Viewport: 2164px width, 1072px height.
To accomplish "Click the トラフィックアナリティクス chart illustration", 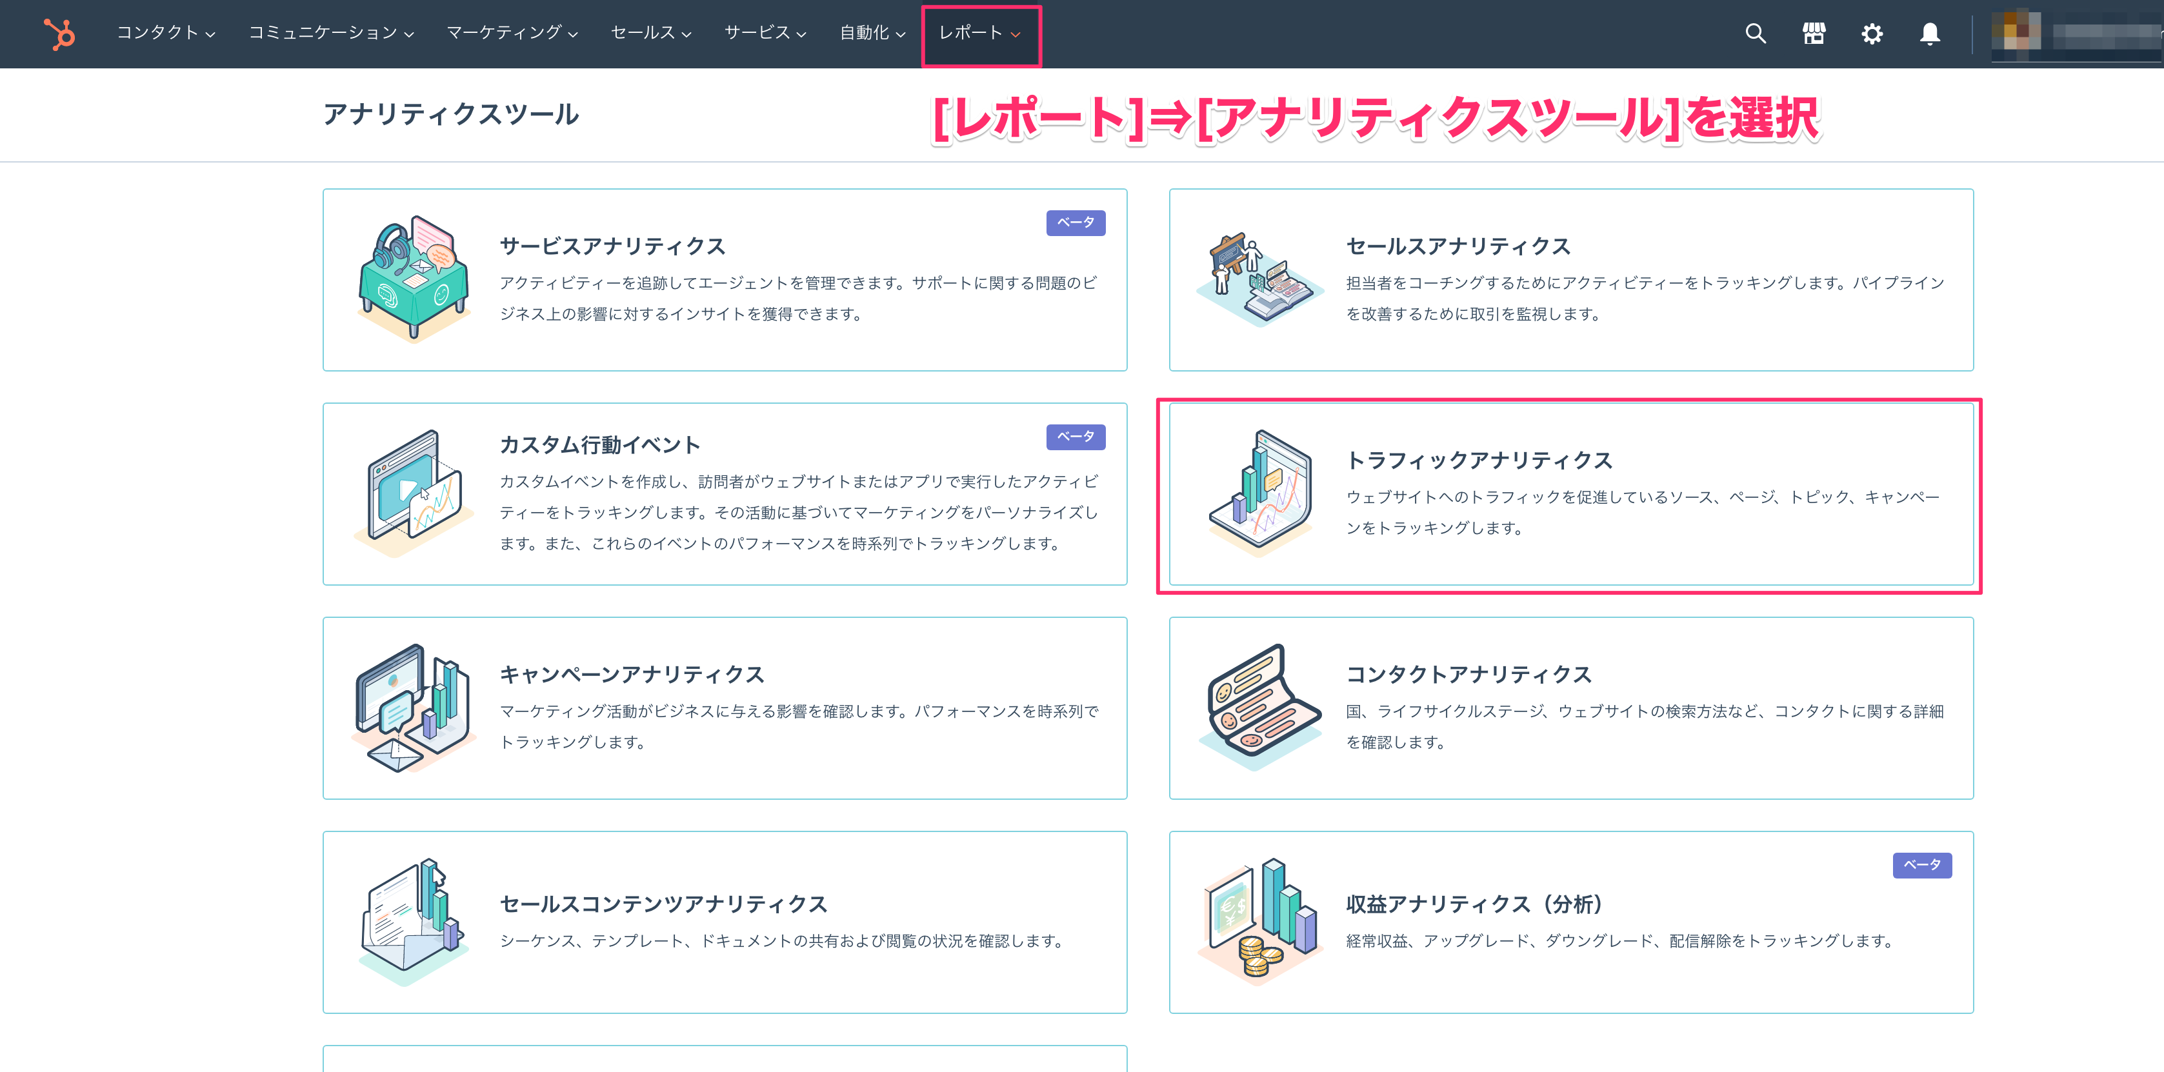I will (x=1259, y=493).
